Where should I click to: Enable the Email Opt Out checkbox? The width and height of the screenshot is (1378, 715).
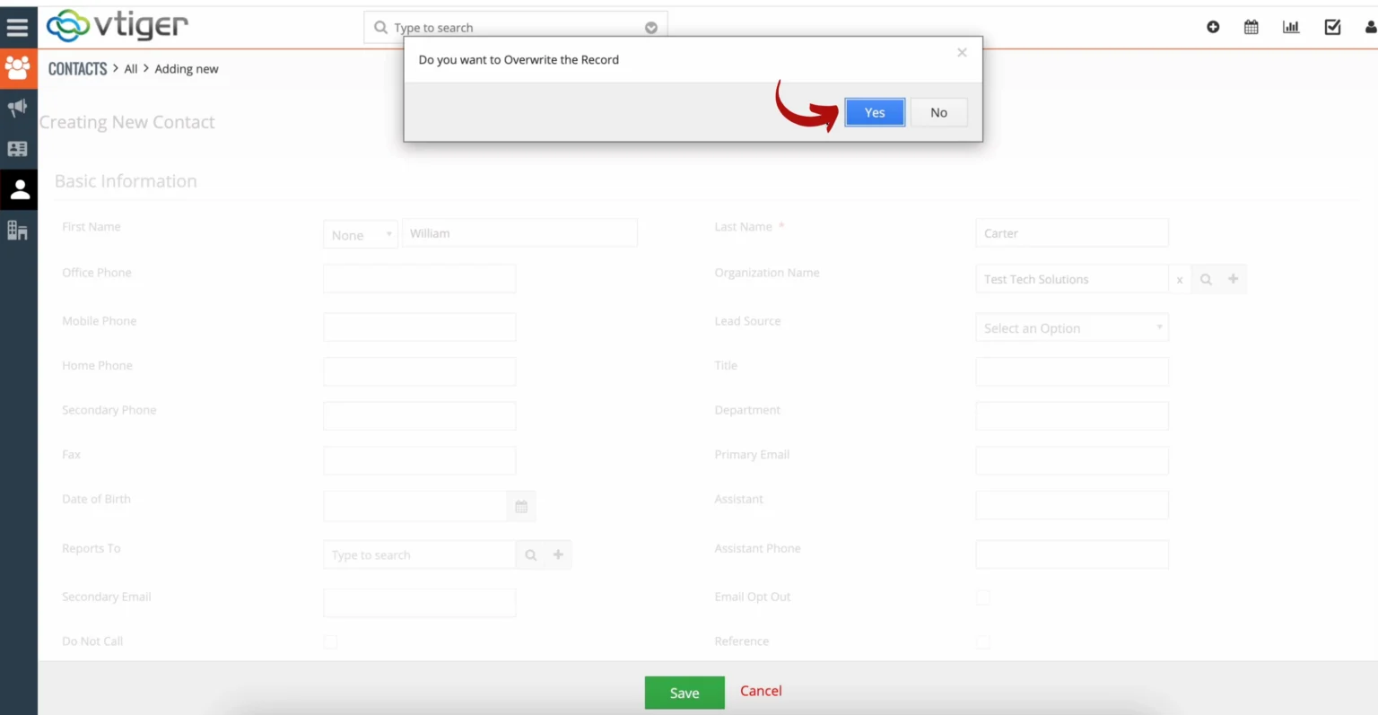(982, 597)
